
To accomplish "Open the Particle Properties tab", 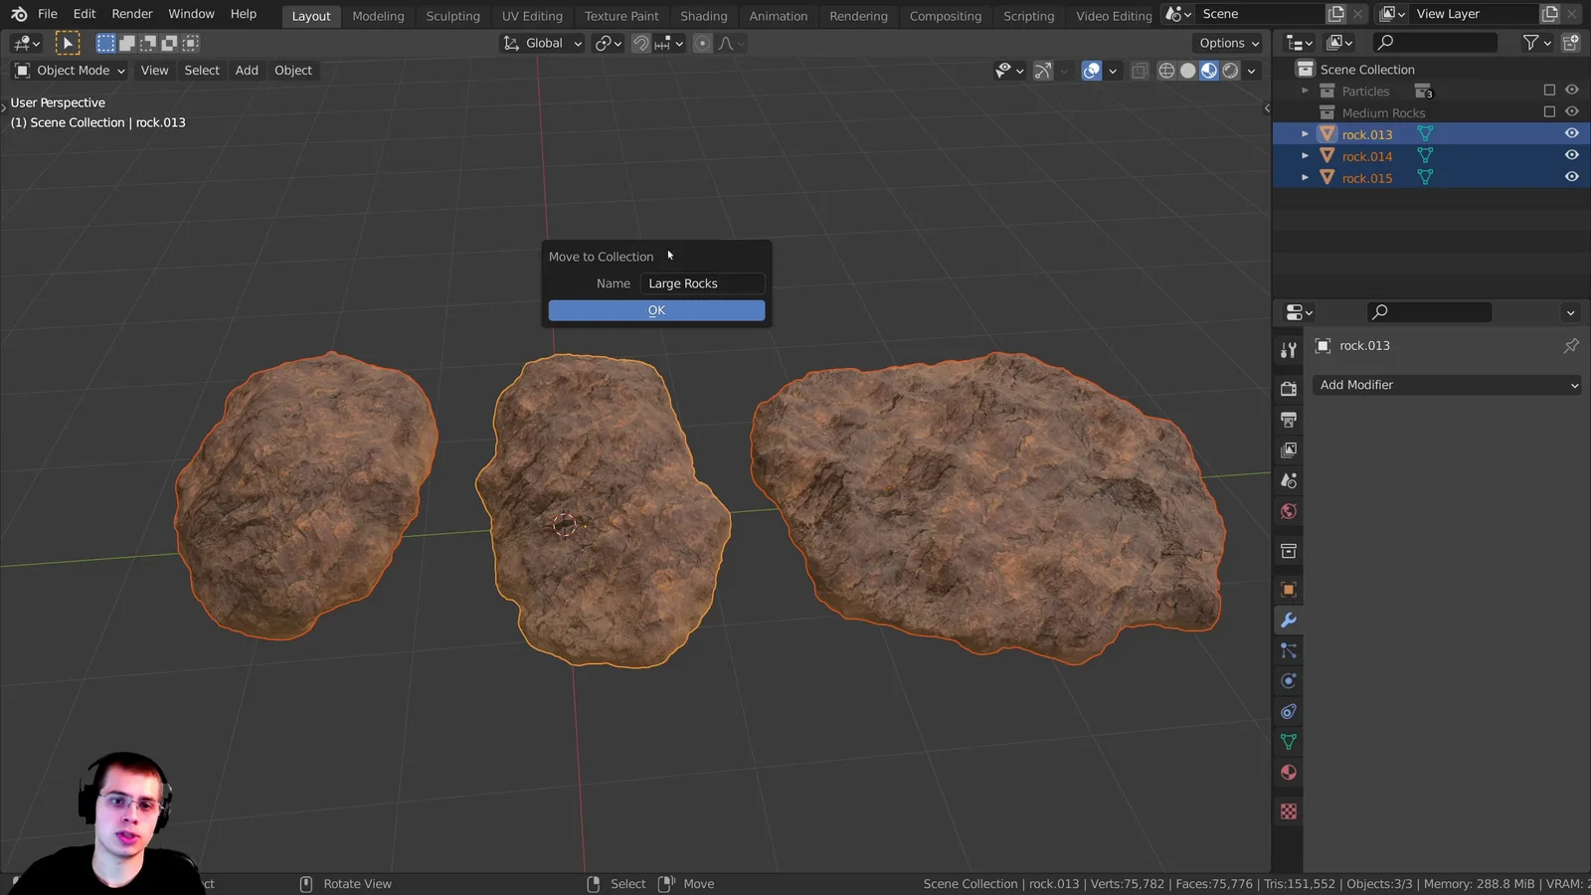I will pyautogui.click(x=1288, y=650).
